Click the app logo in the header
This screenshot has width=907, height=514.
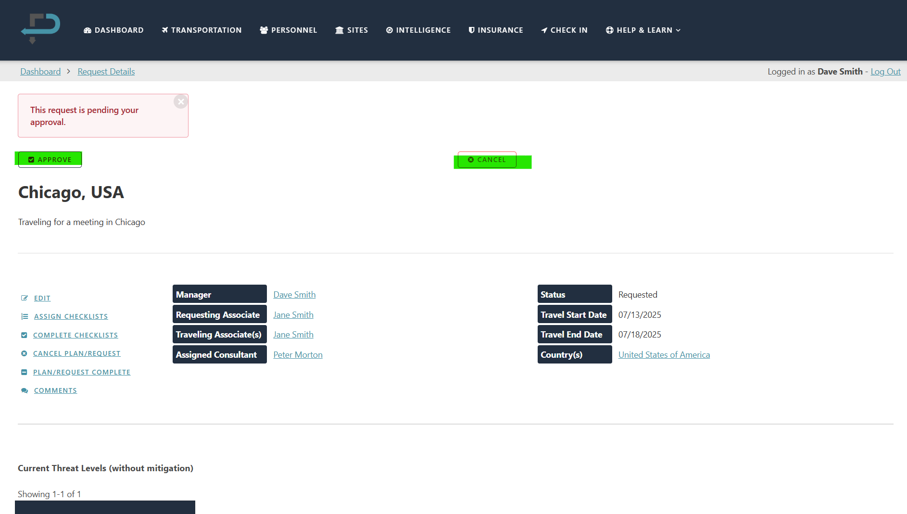40,29
